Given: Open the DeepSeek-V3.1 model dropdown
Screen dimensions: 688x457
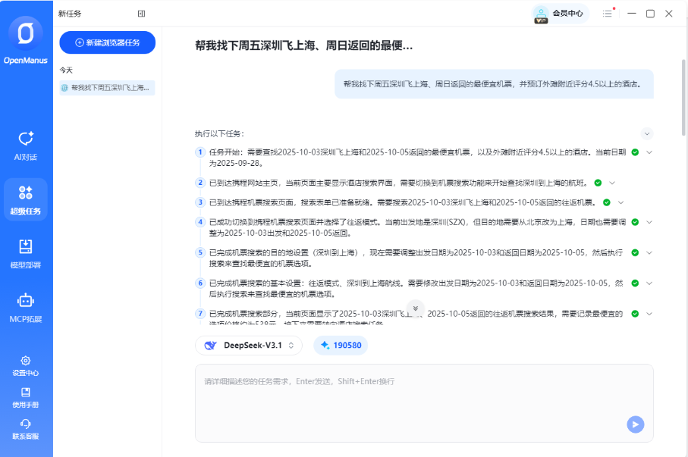Looking at the screenshot, I should (249, 345).
